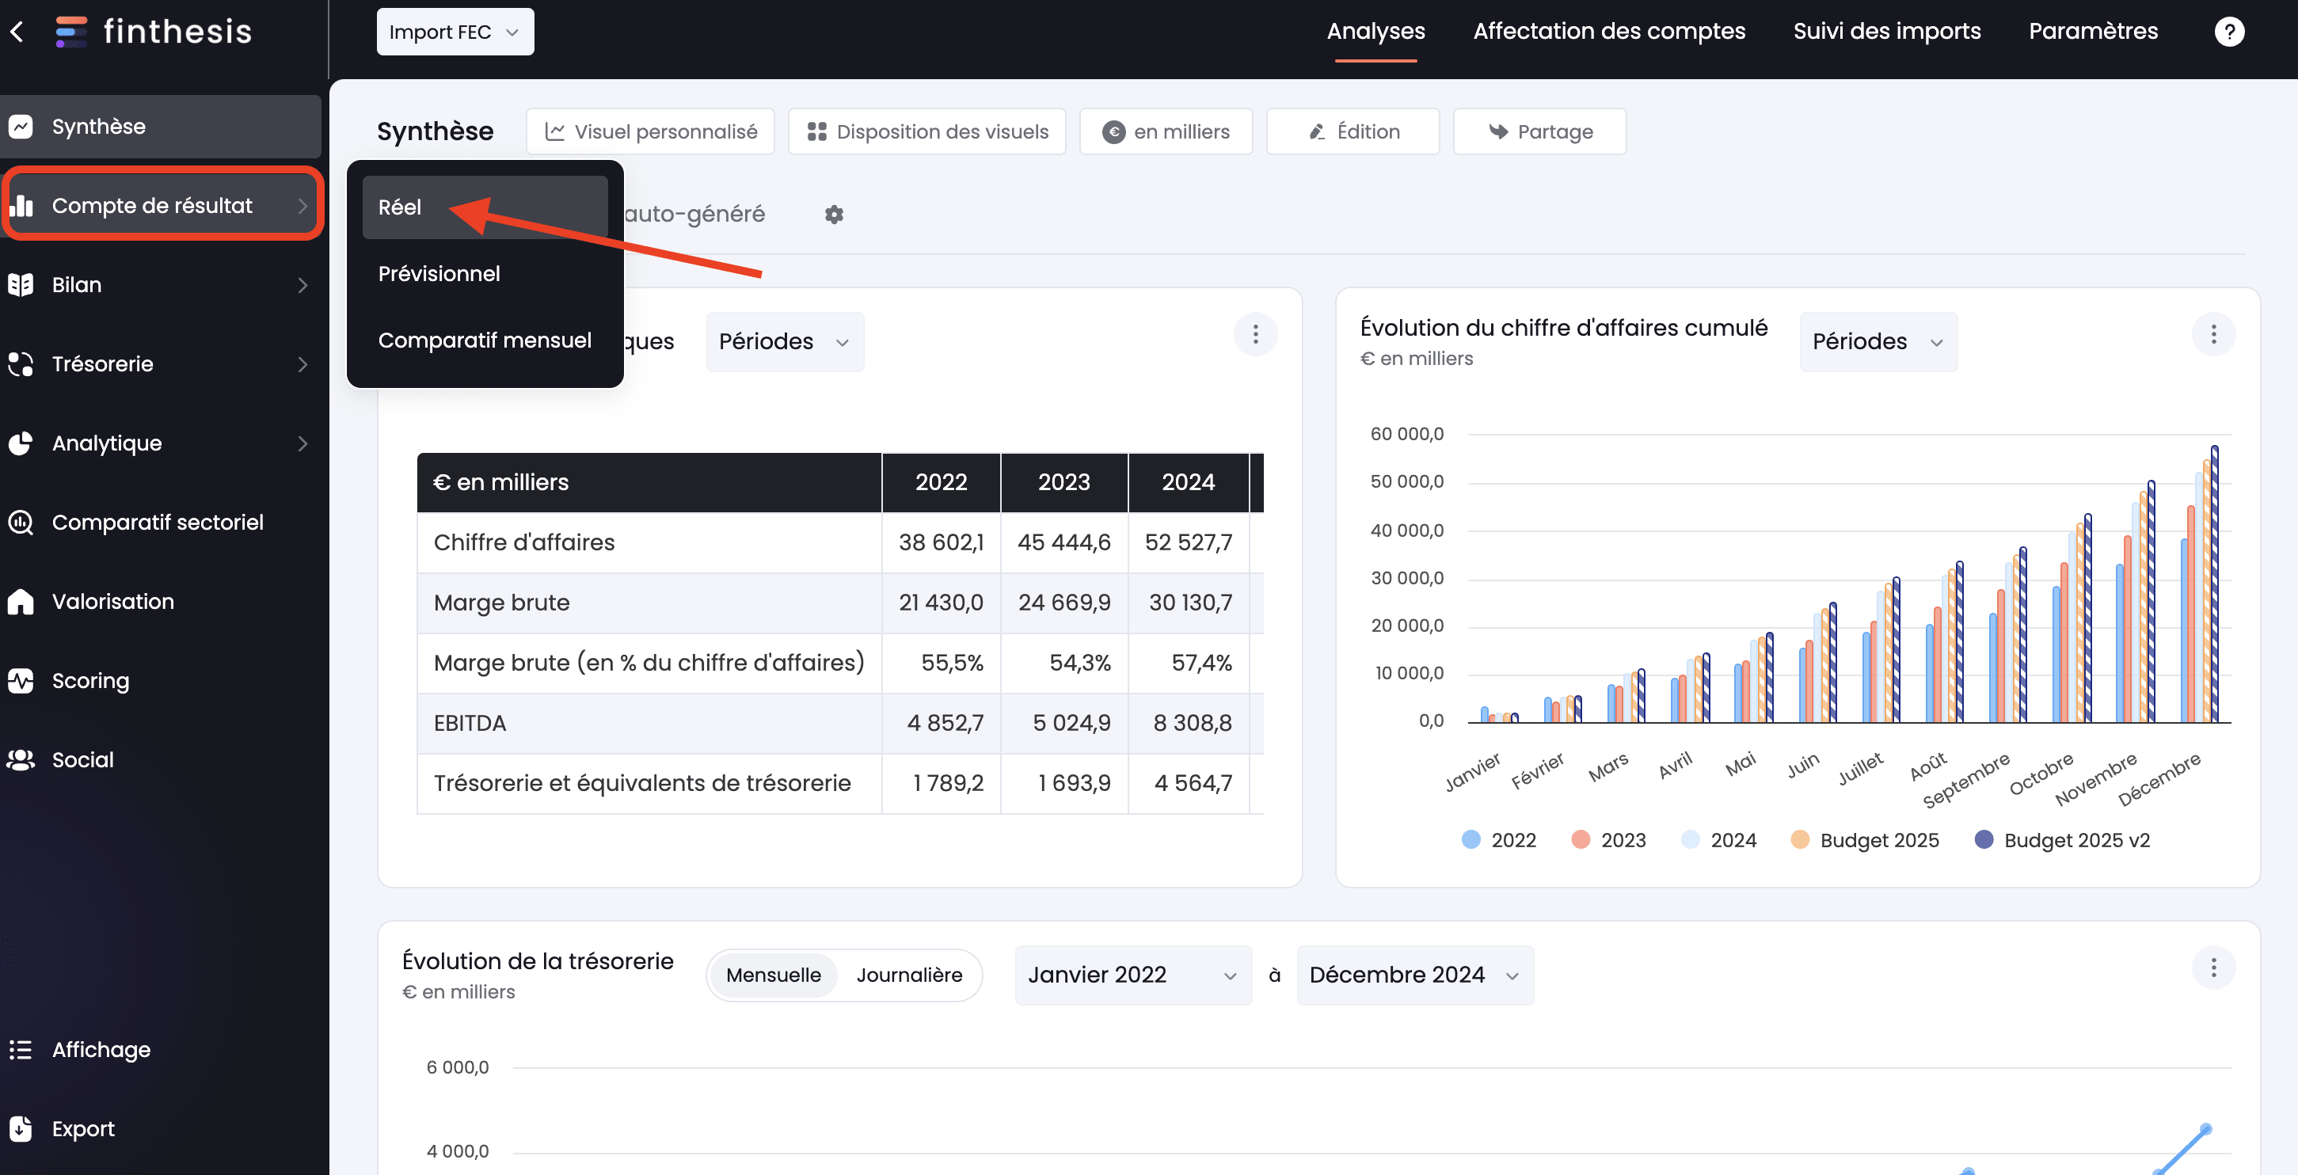Click the Export download icon
The image size is (2298, 1175).
(21, 1128)
